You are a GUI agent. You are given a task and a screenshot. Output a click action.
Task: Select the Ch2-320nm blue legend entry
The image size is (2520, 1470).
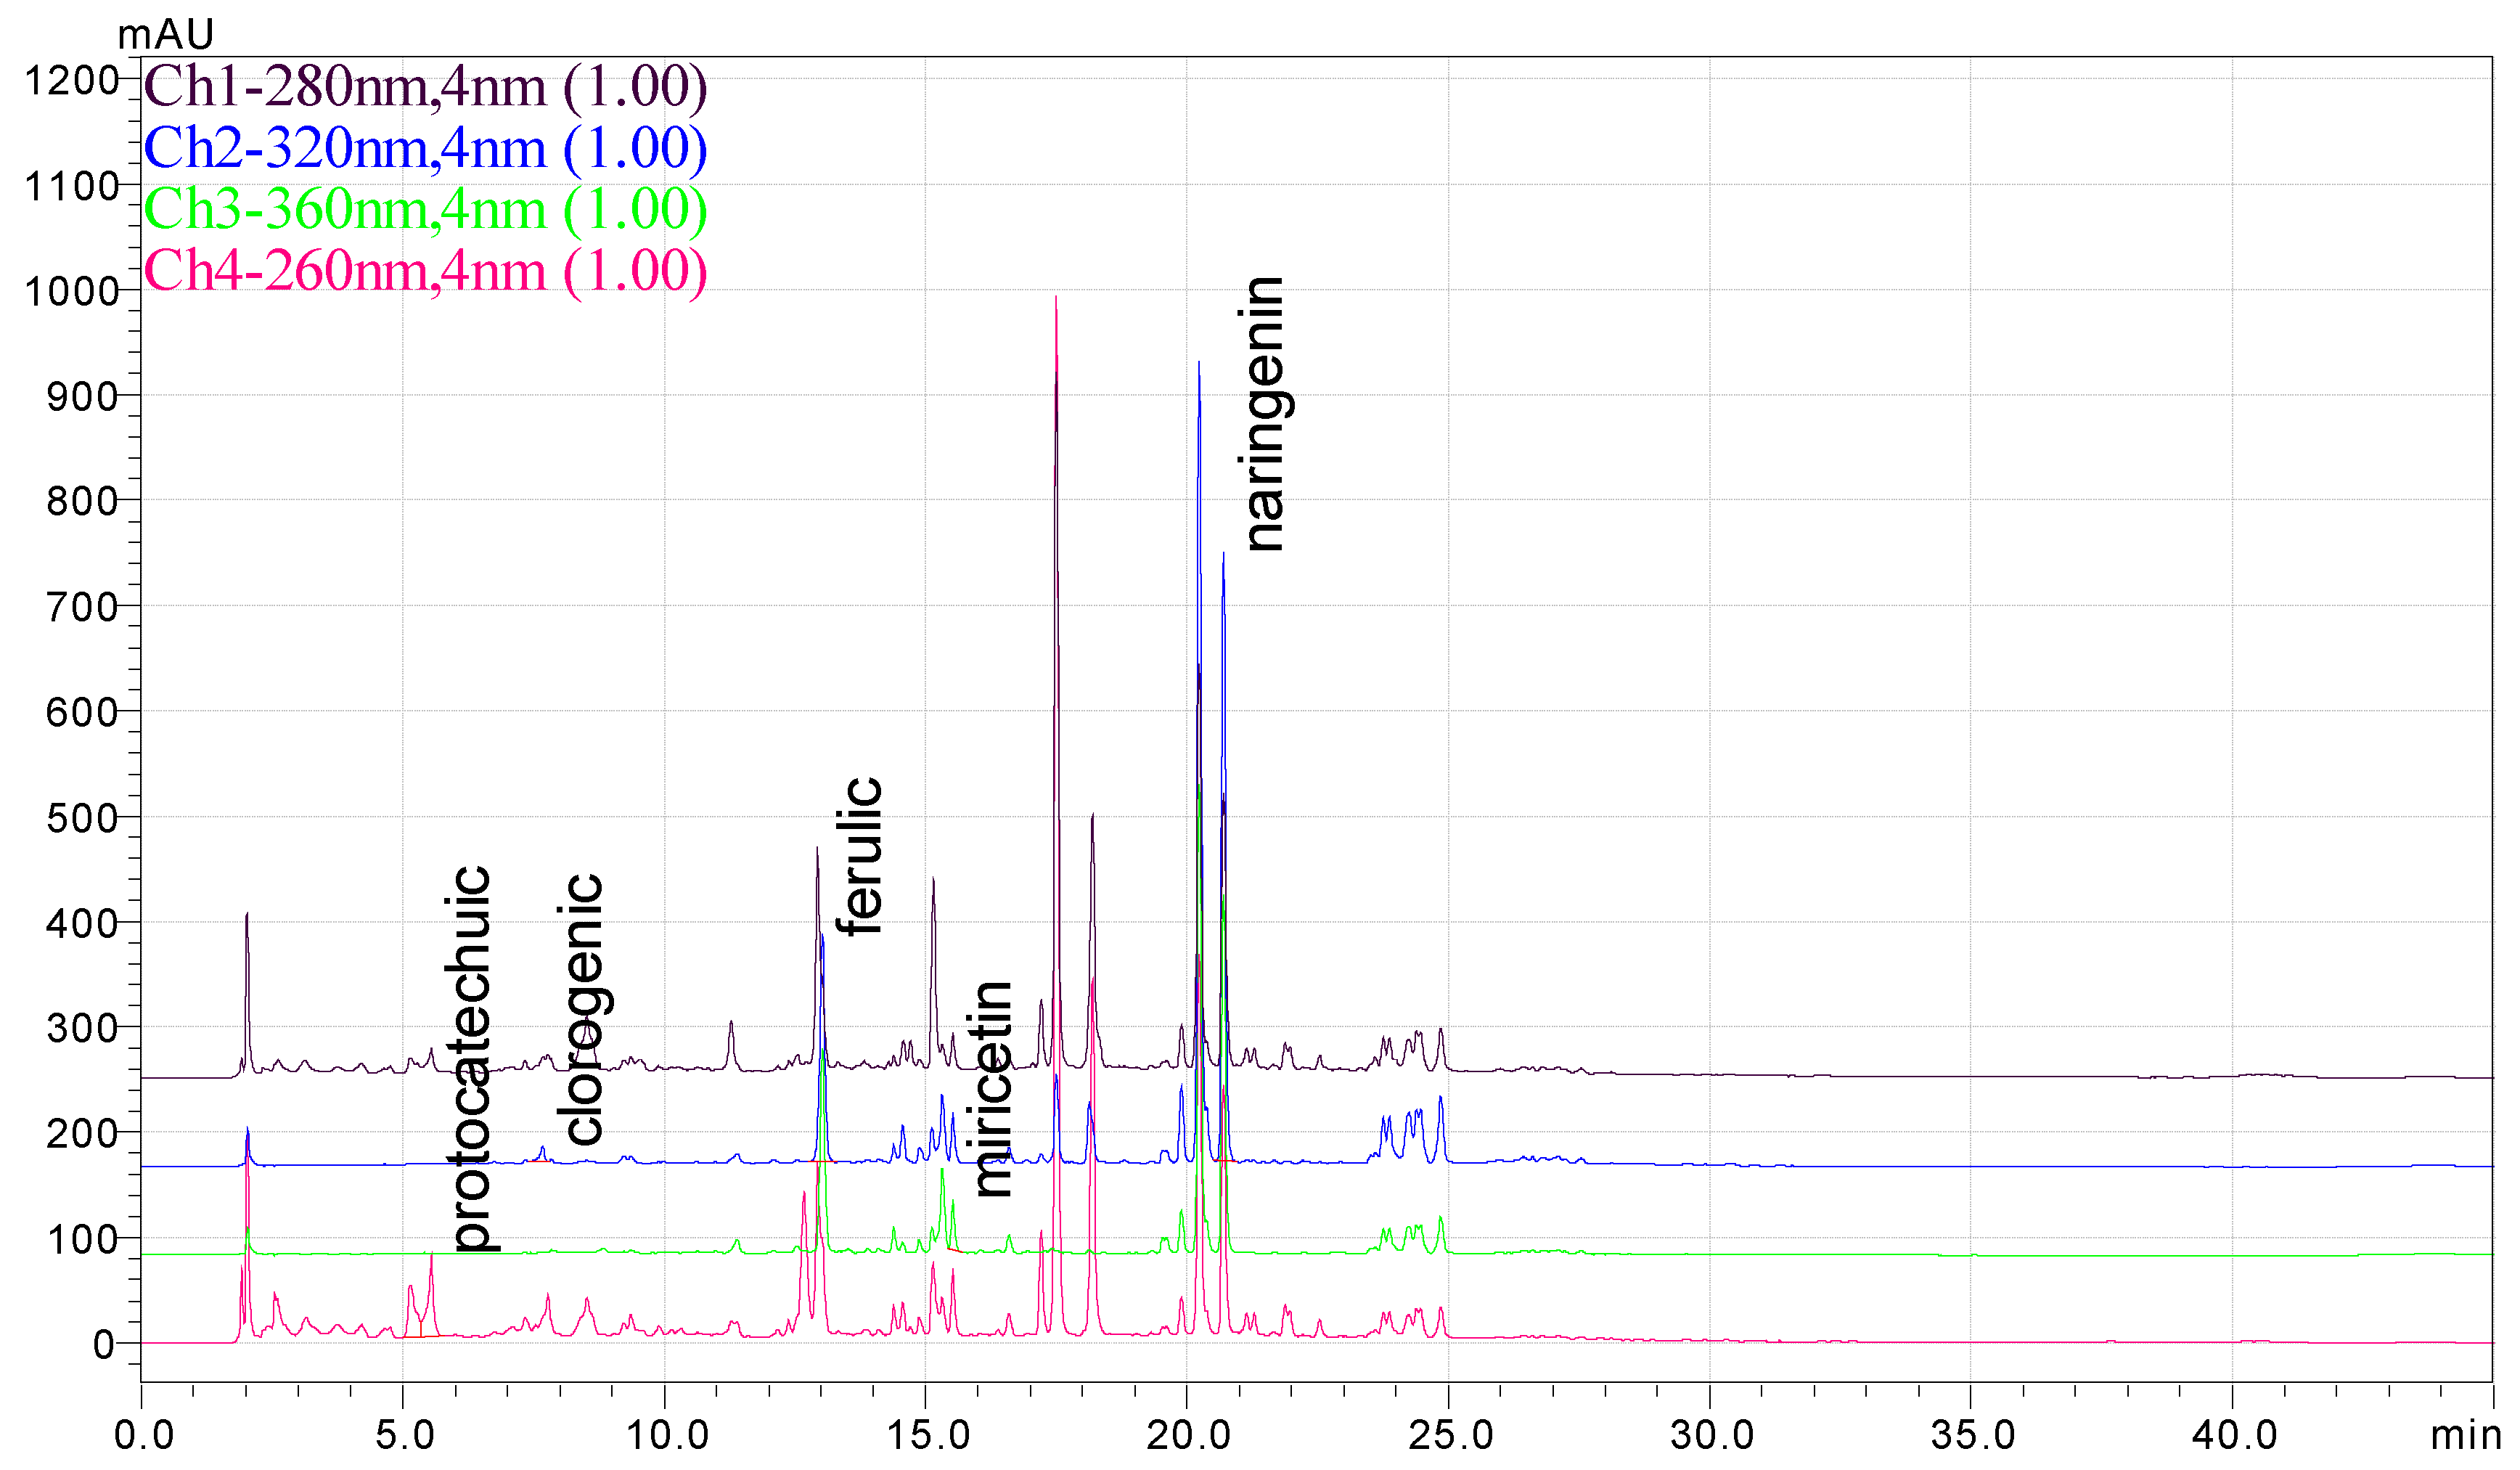(x=425, y=149)
